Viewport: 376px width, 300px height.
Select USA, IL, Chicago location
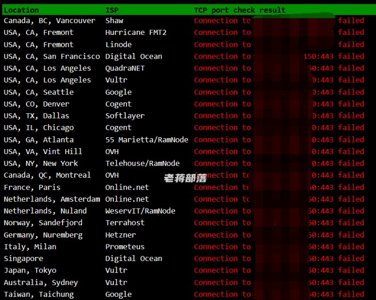39,128
